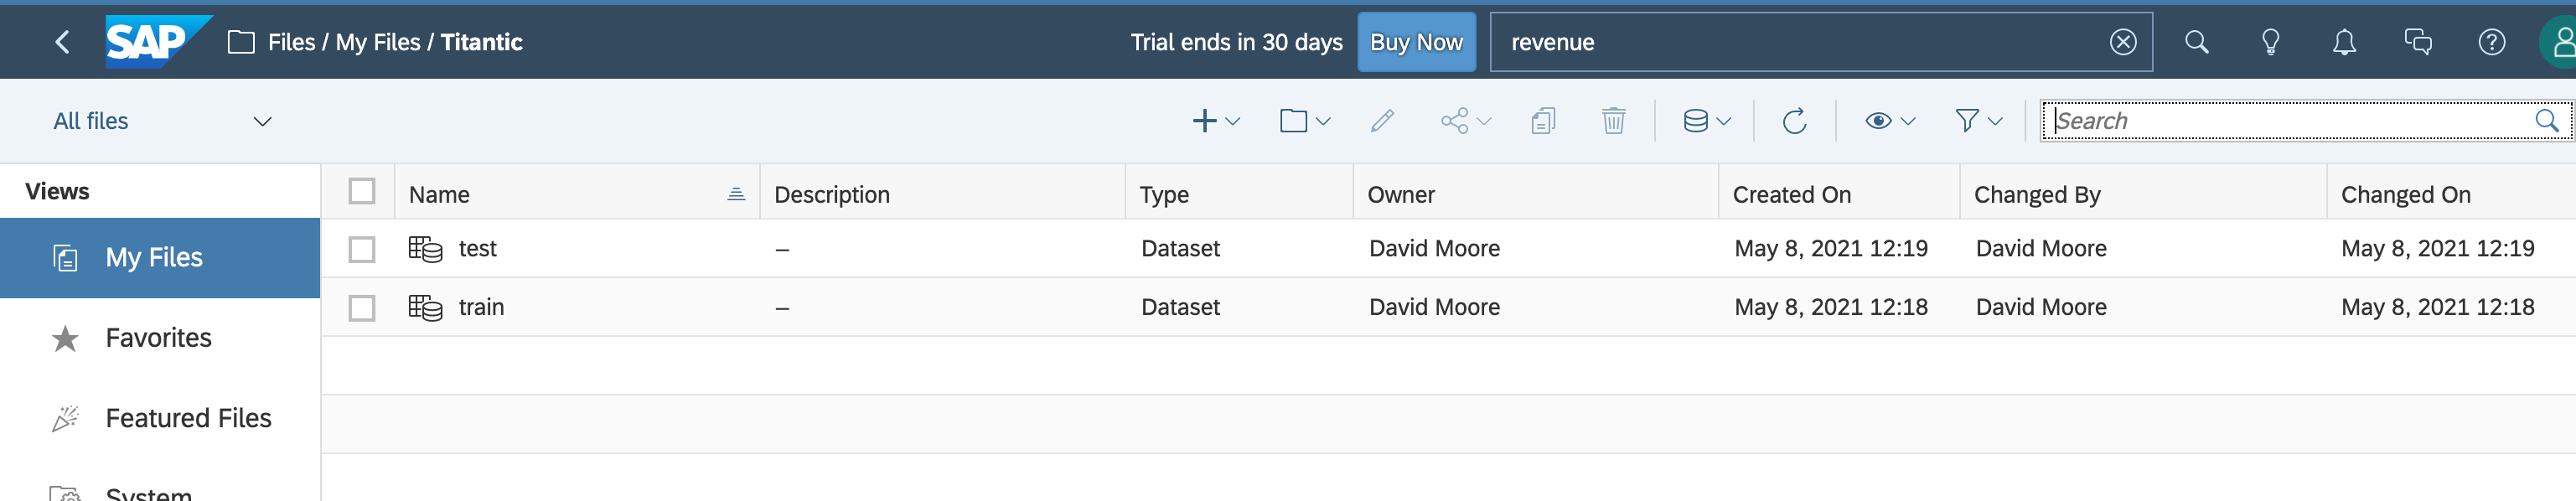The width and height of the screenshot is (2576, 501).
Task: Open the discussions chat icon
Action: 2418,42
